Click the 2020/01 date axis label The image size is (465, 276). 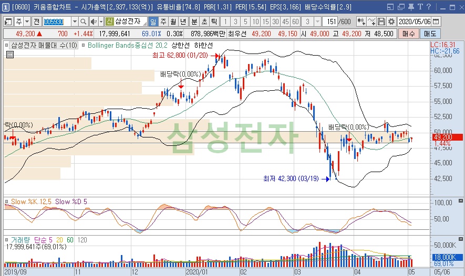pos(197,272)
